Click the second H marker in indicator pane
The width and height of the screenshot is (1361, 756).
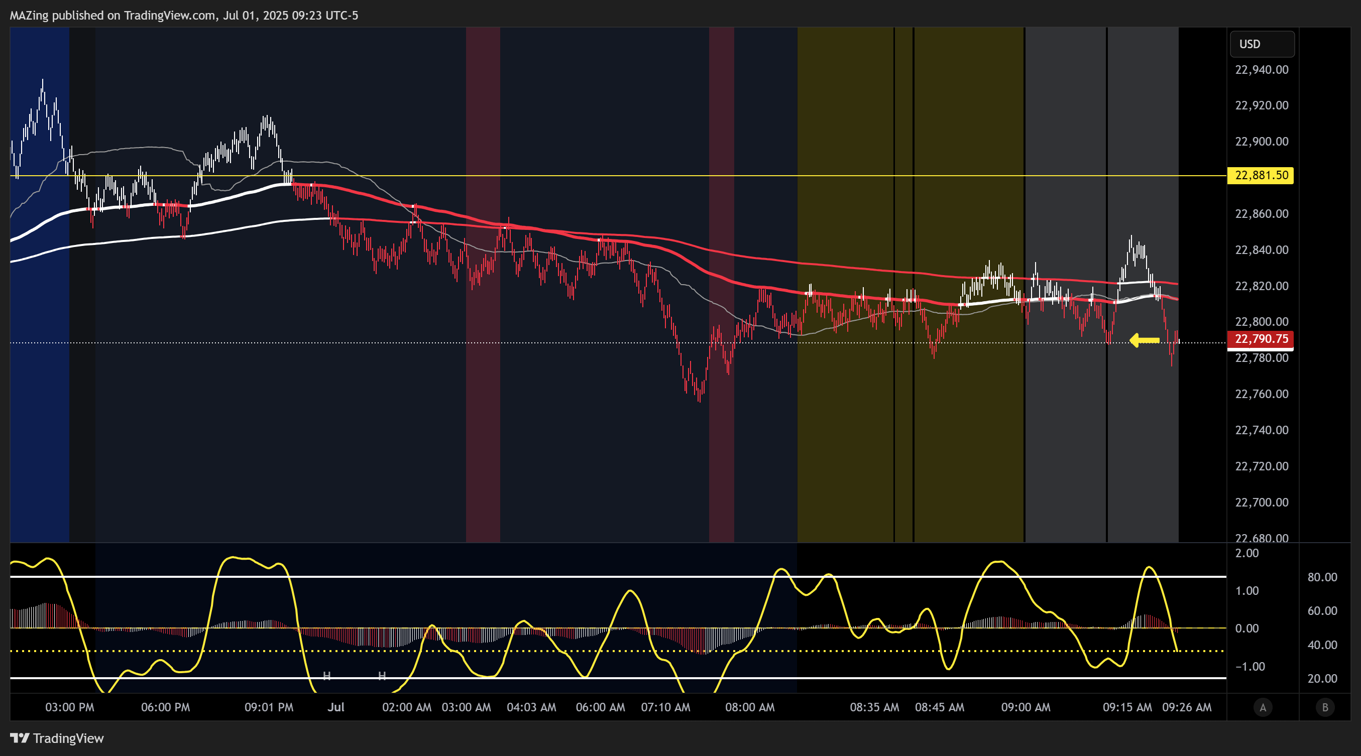382,676
